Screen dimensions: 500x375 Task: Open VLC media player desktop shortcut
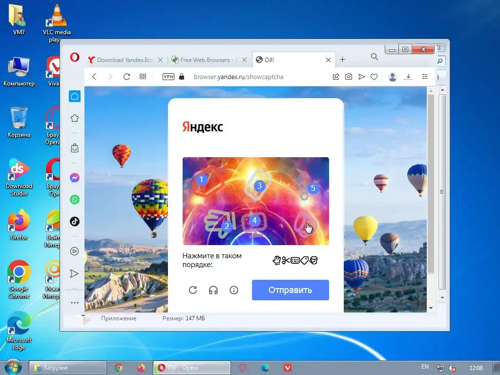pyautogui.click(x=57, y=24)
